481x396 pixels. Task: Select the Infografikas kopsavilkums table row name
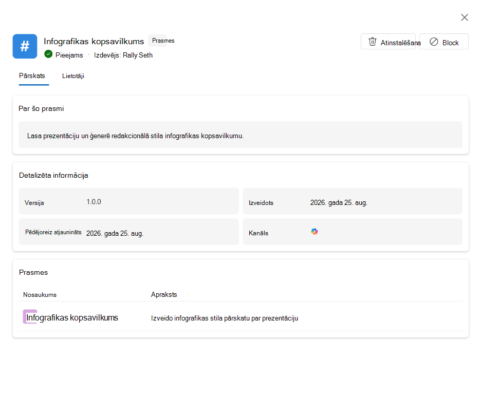pyautogui.click(x=72, y=317)
